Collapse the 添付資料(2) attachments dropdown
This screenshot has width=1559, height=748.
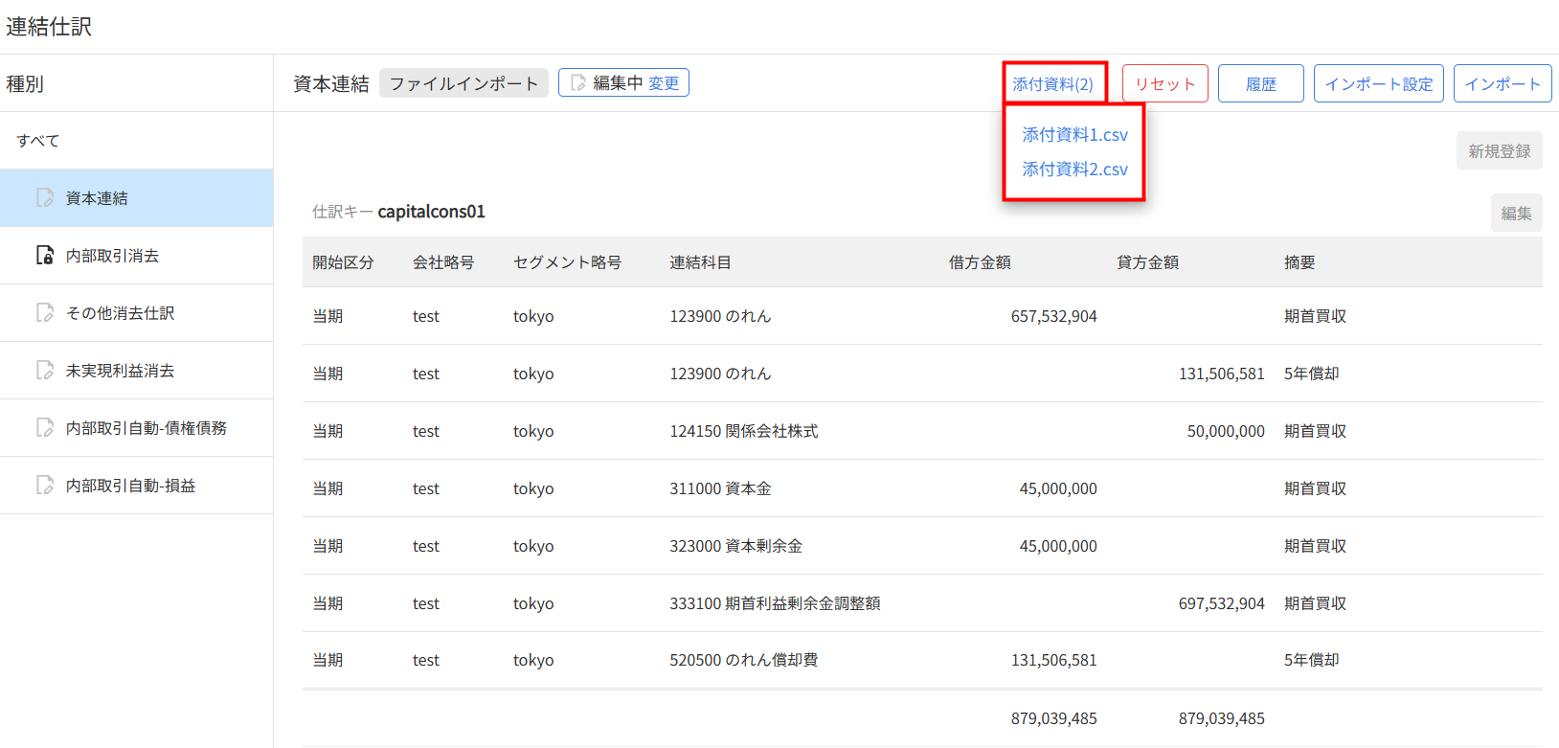[1053, 83]
